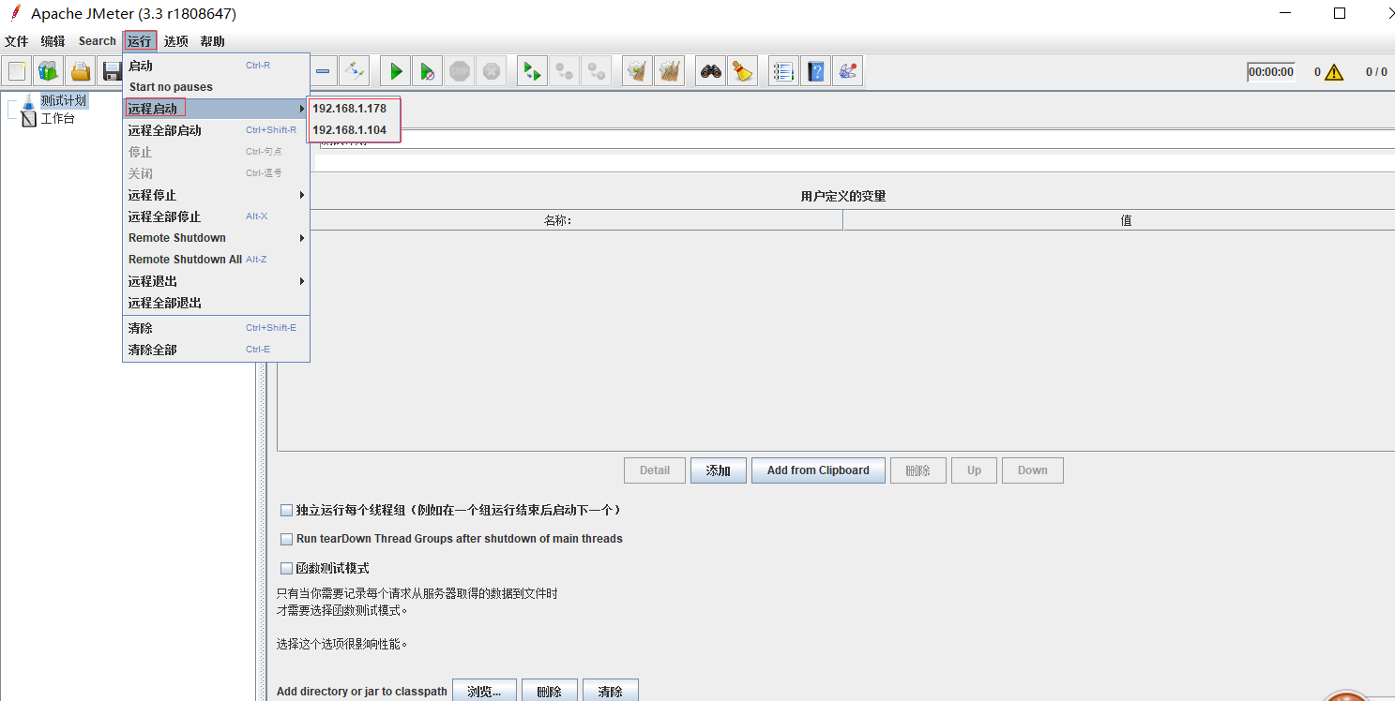Image resolution: width=1395 pixels, height=701 pixels.
Task: Click the 添加 button under variables table
Action: click(x=719, y=470)
